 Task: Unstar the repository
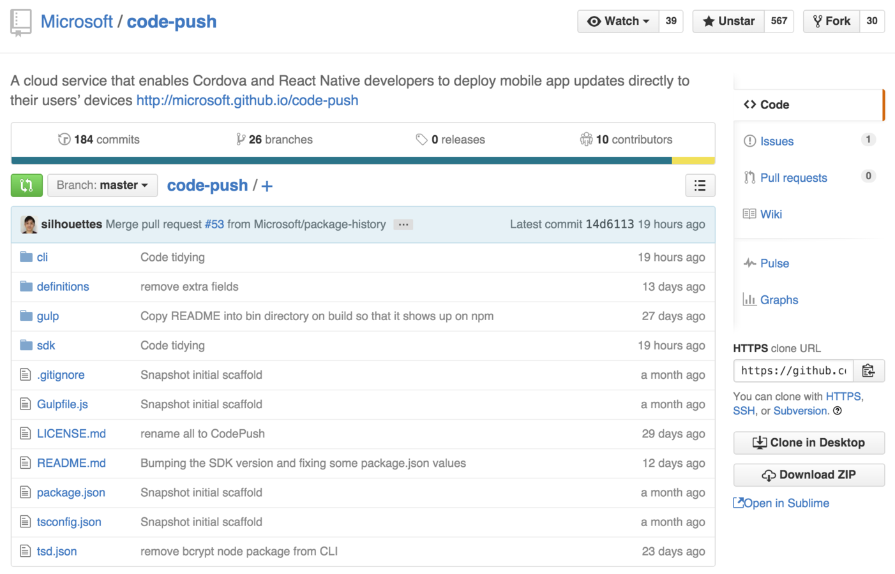(728, 21)
